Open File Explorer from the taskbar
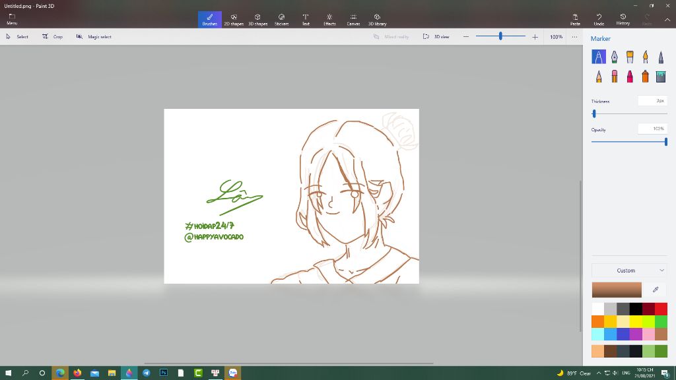Screen dimensions: 676x380 112,373
